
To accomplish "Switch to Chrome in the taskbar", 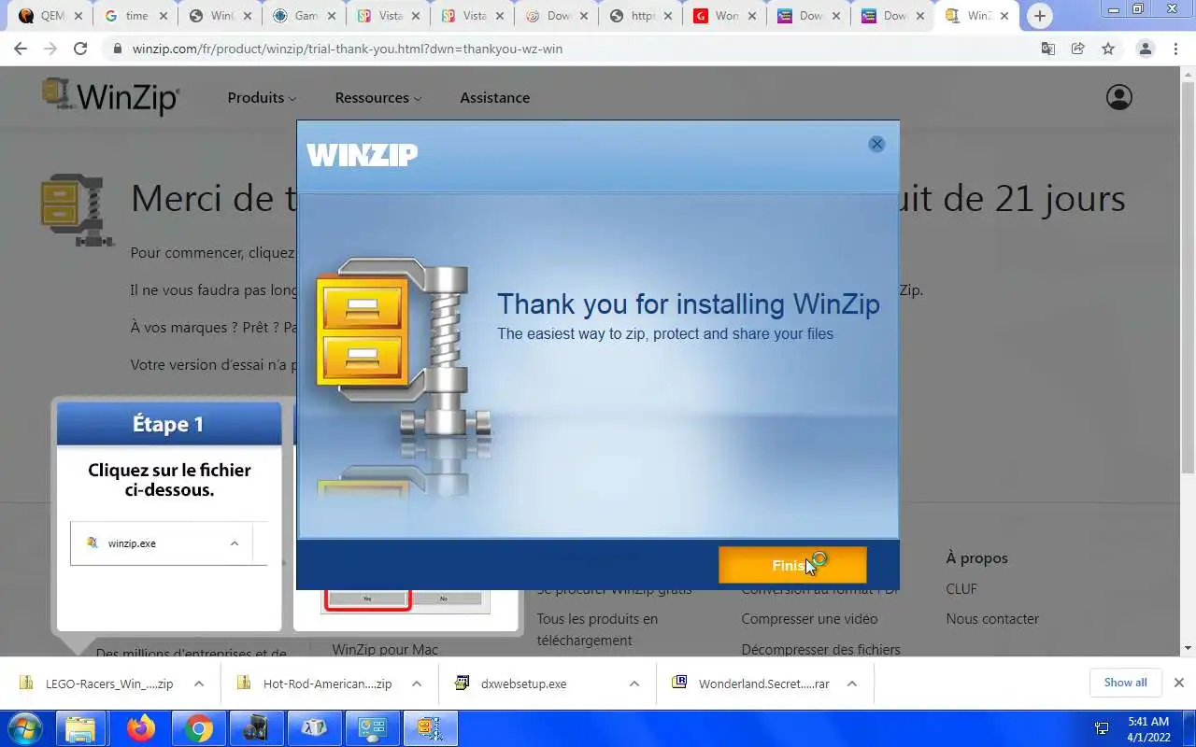I will coord(198,728).
